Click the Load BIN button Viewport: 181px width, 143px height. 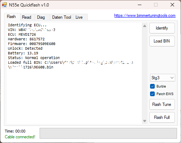(162, 41)
